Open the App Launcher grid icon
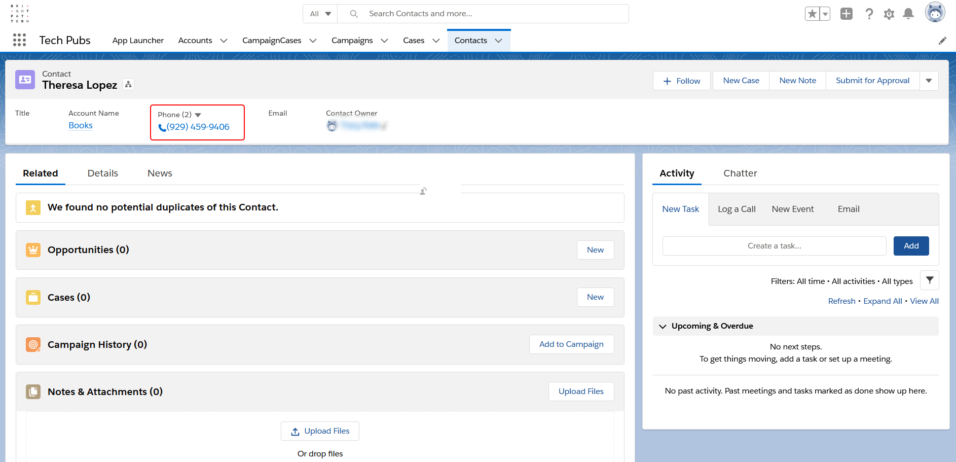The width and height of the screenshot is (956, 462). click(x=19, y=40)
